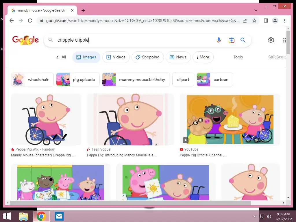Click the Google doodle logo
Screen dimensions: 296x222
pyautogui.click(x=25, y=40)
